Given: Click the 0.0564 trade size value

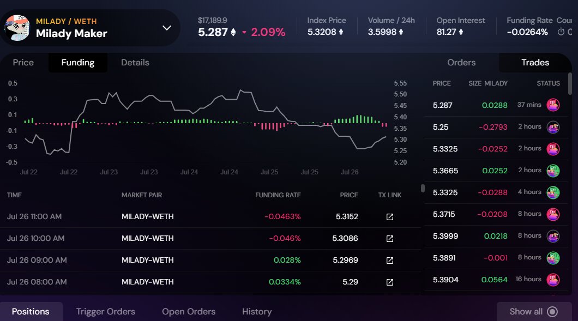Looking at the screenshot, I should [x=495, y=280].
